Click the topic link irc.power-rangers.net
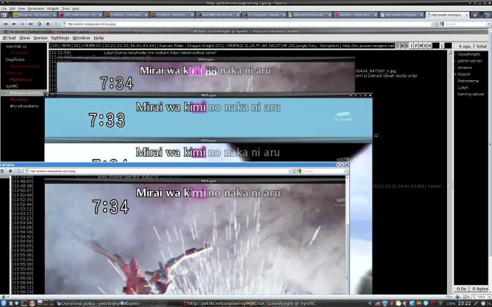 click(x=368, y=46)
